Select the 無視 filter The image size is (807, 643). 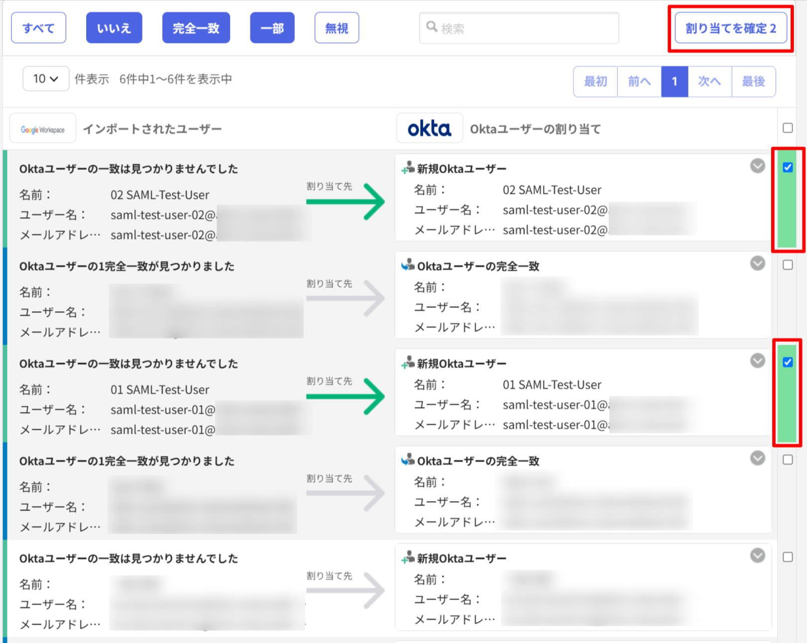click(x=337, y=27)
